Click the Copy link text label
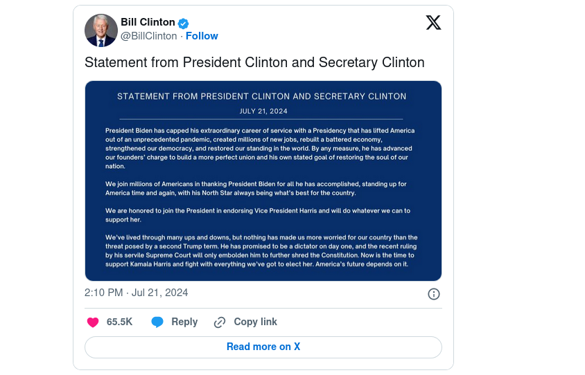 (x=255, y=322)
